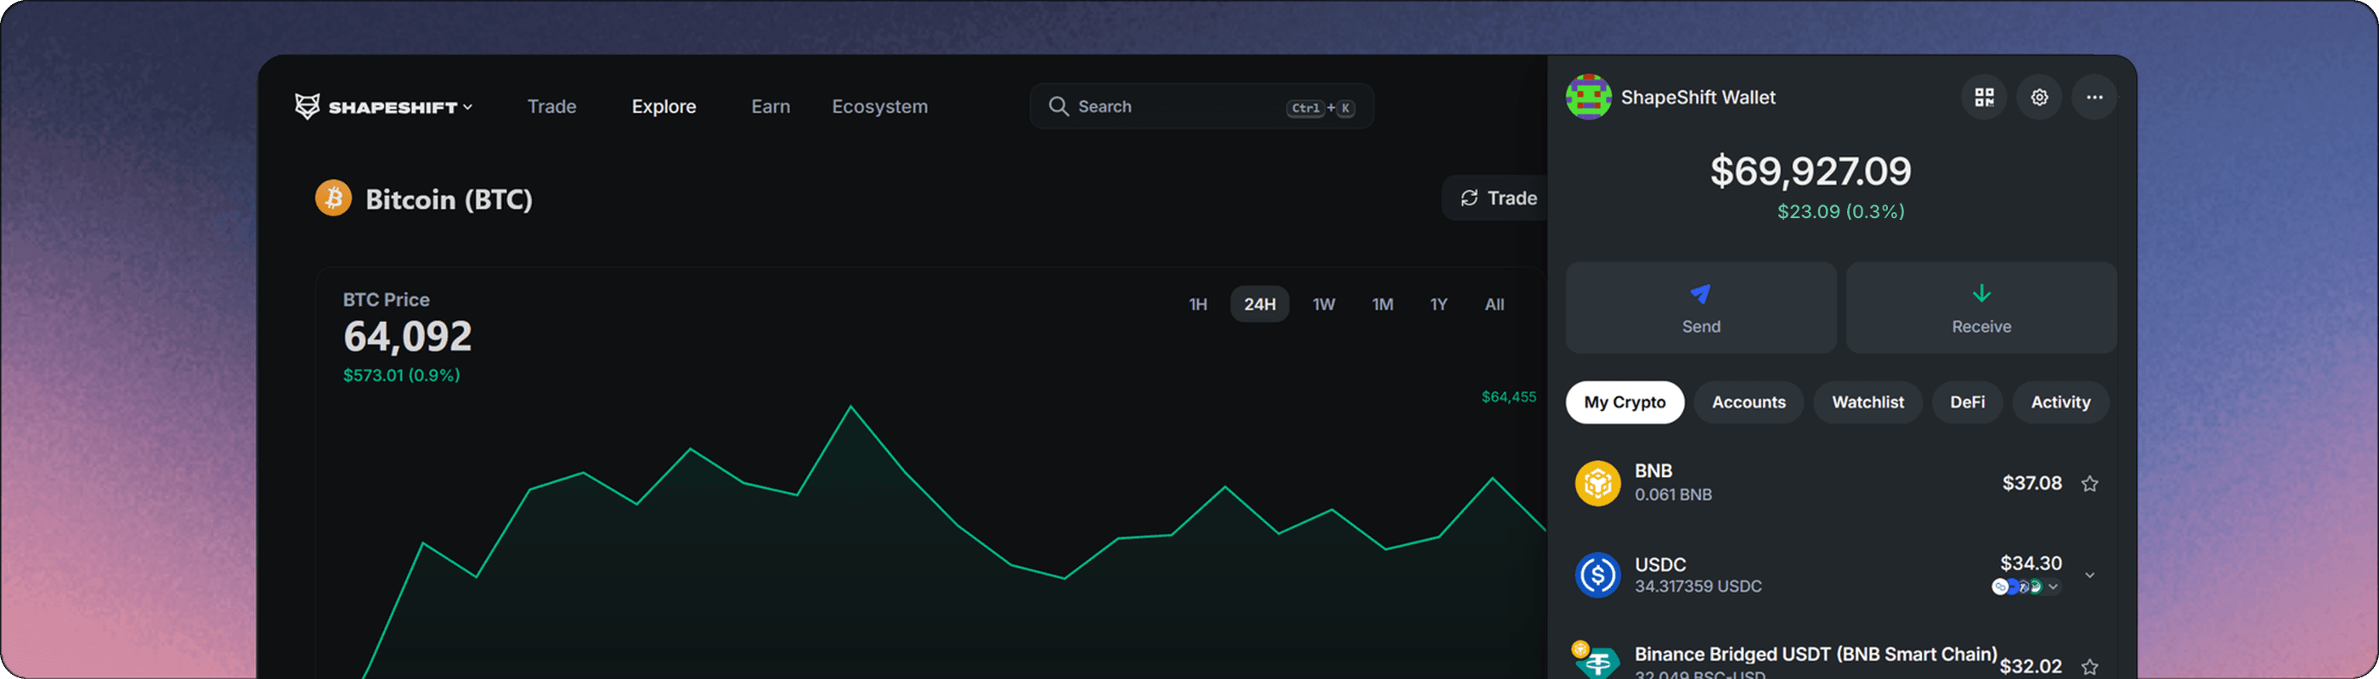Click the $69,927.09 wallet balance
This screenshot has width=2379, height=679.
pyautogui.click(x=1810, y=171)
